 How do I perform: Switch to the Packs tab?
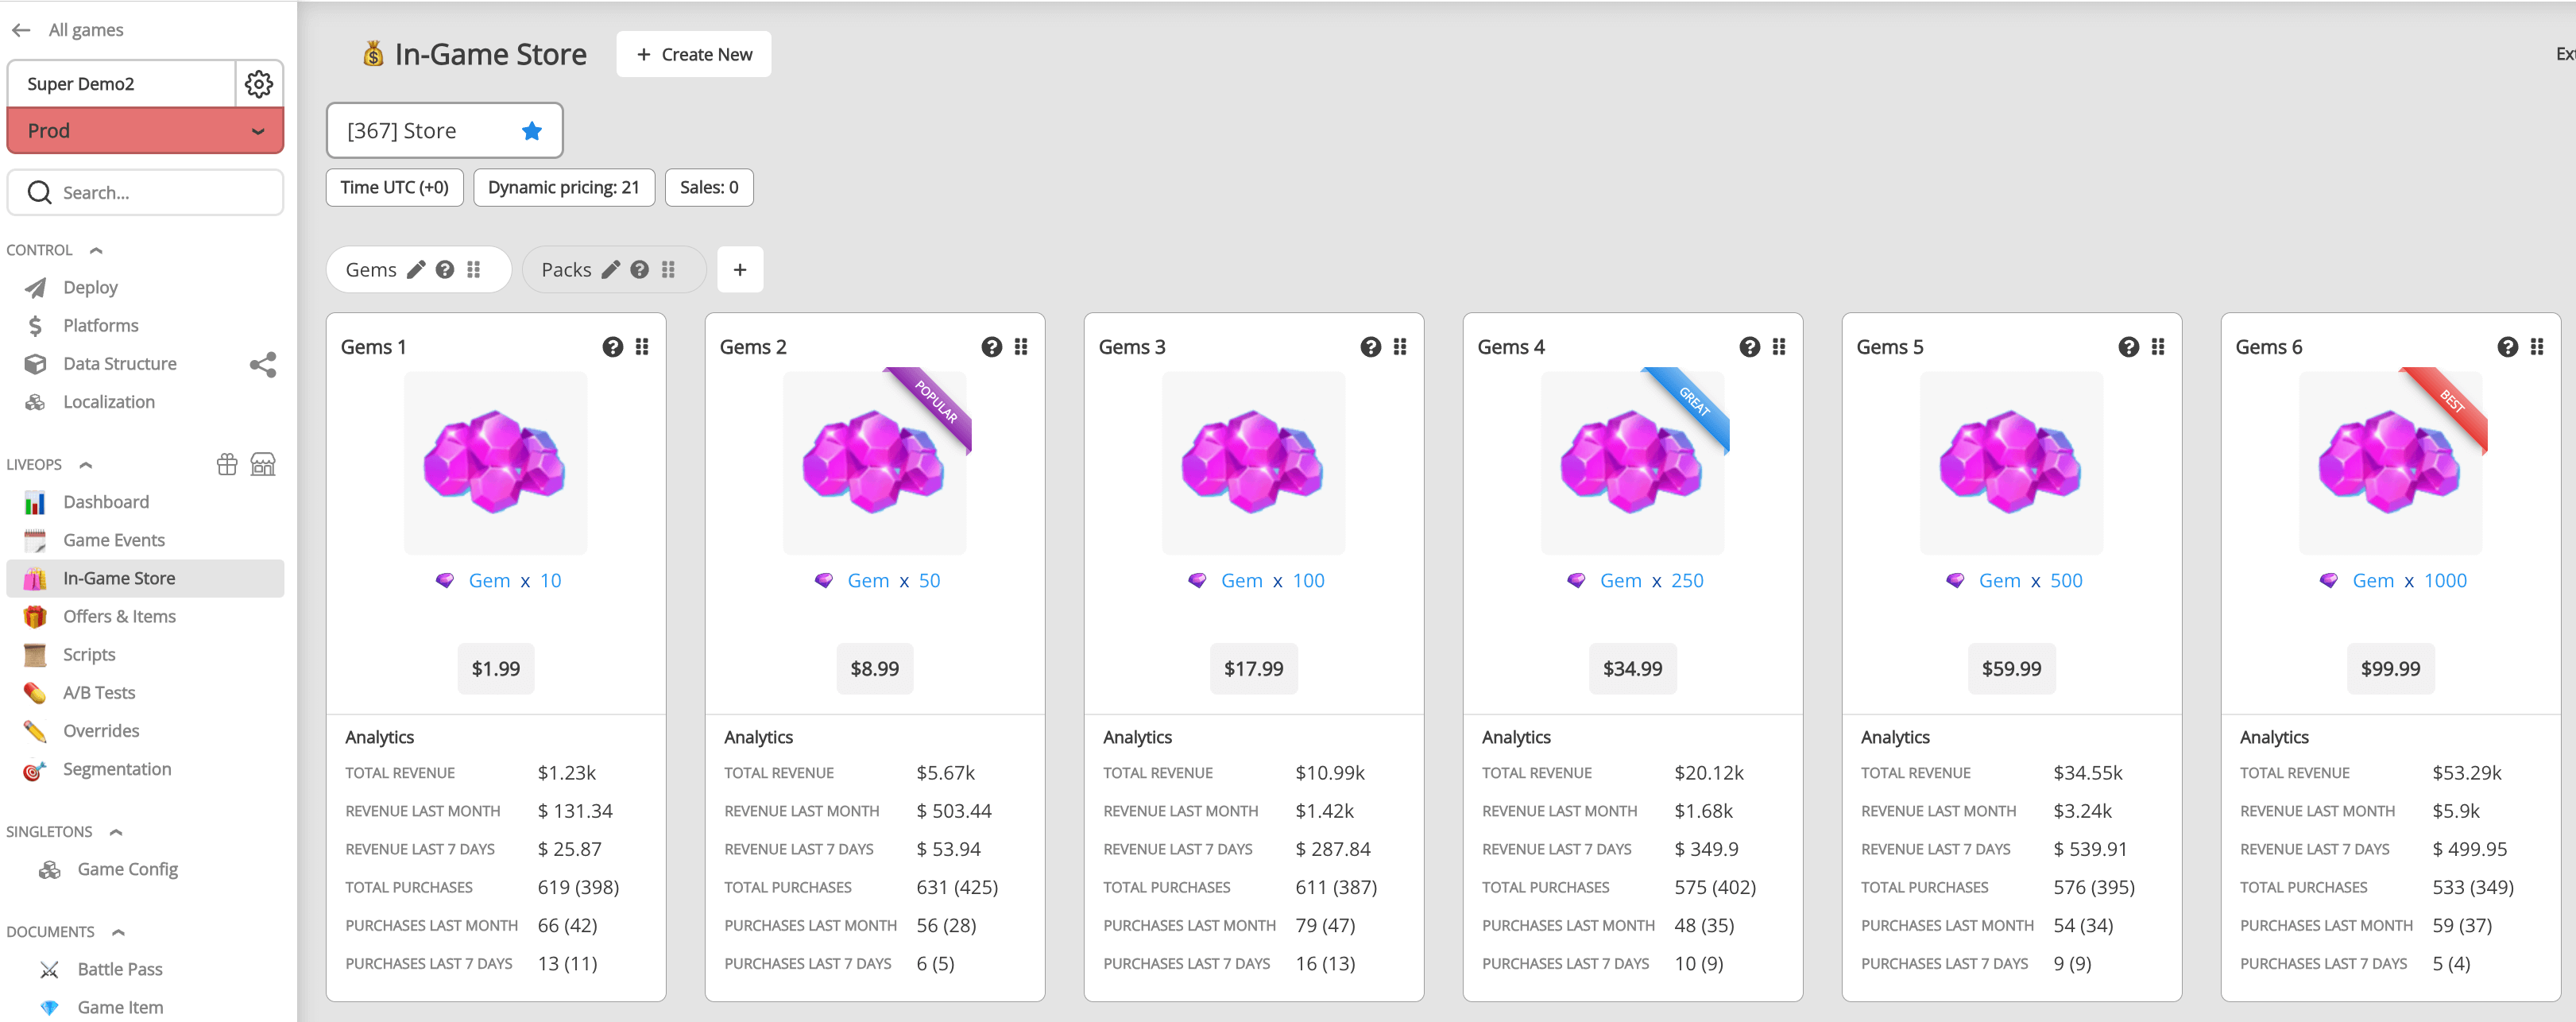(x=566, y=270)
